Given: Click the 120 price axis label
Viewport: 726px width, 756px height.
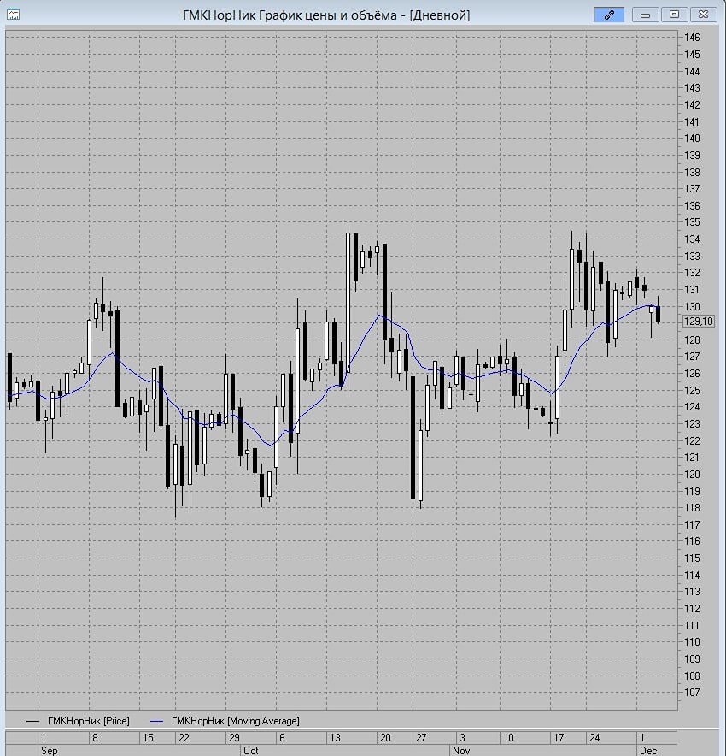Looking at the screenshot, I should (x=692, y=475).
